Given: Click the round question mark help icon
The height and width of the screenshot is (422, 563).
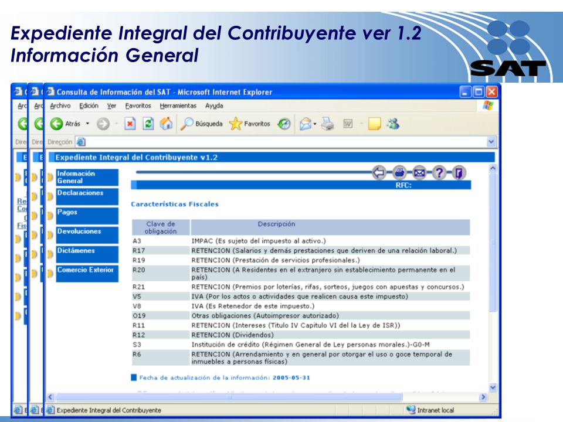Looking at the screenshot, I should click(439, 172).
